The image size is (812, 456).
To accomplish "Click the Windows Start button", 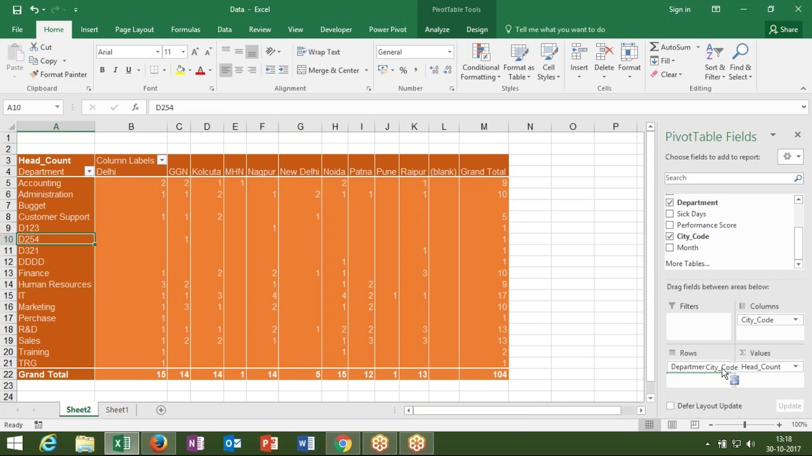I will click(15, 443).
